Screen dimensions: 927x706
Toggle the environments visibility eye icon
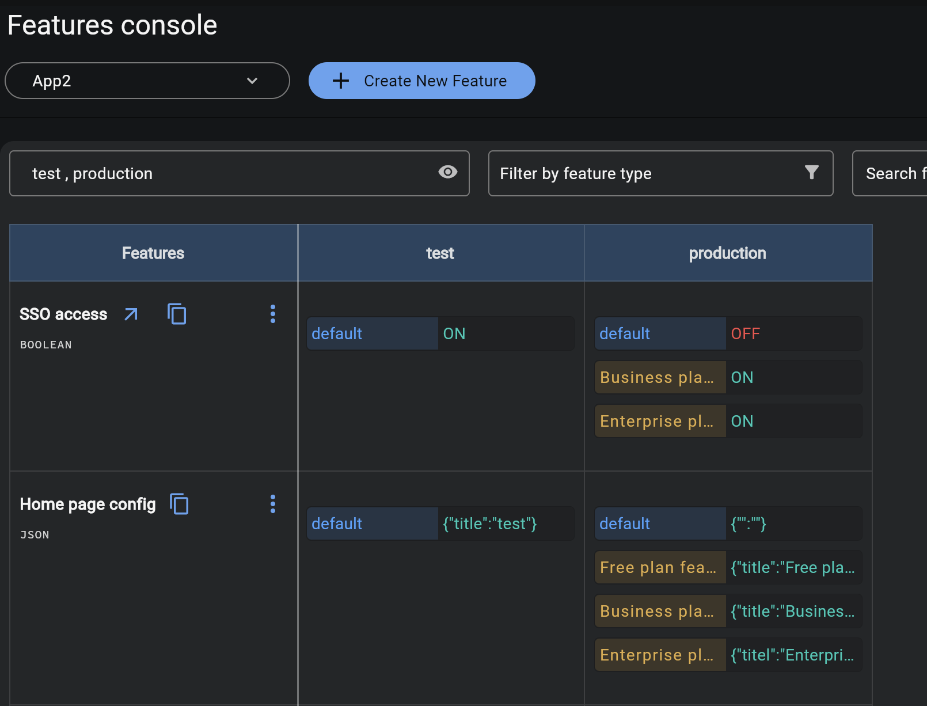coord(448,172)
